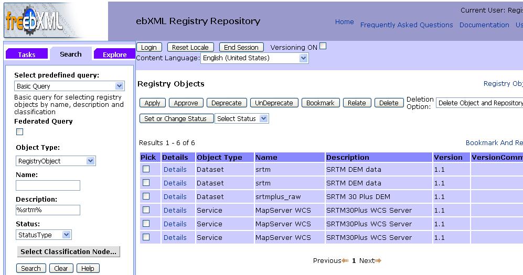Click the Previous page arrow icon
The width and height of the screenshot is (523, 275).
click(x=345, y=261)
